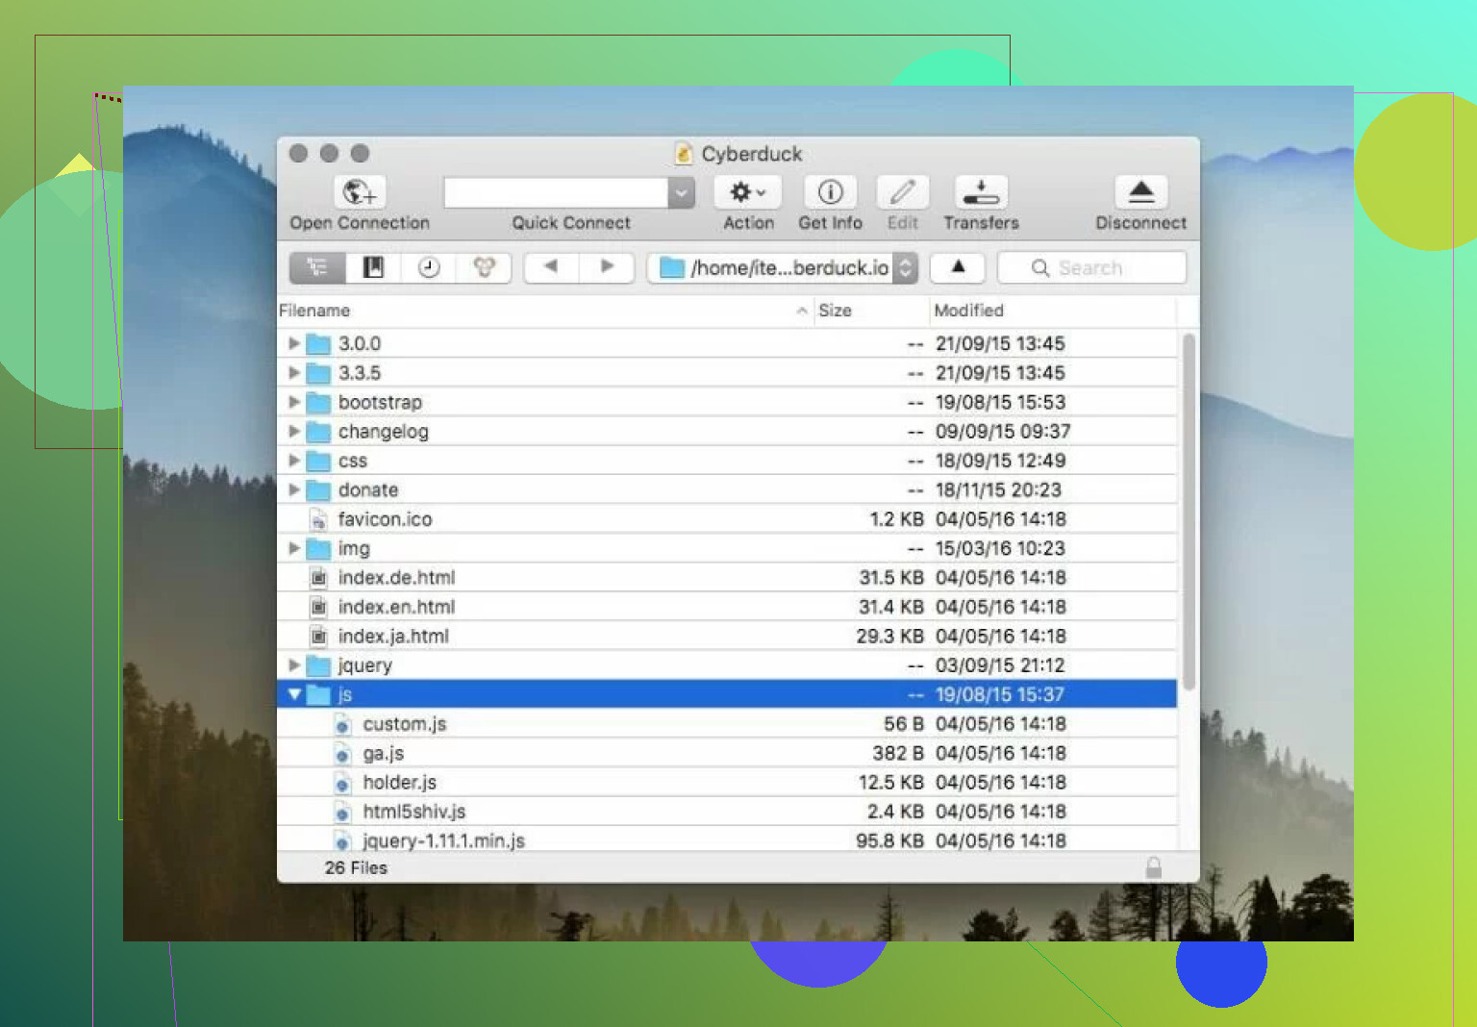The height and width of the screenshot is (1027, 1477).
Task: Sort by the Size column header
Action: coord(871,311)
